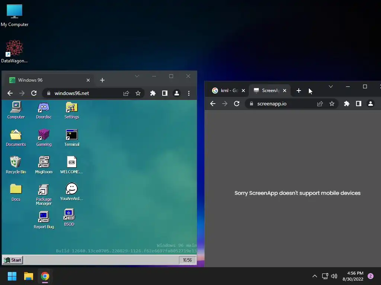Show hidden icons in the system tray
Viewport: 381px width, 285px height.
coord(315,276)
